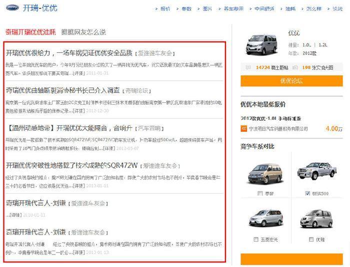Open the 图片 nav item
Screen dimensions: 350x267
tap(207, 8)
